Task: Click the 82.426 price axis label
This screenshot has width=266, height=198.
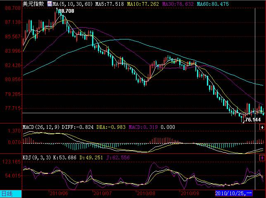Action: (x=13, y=65)
